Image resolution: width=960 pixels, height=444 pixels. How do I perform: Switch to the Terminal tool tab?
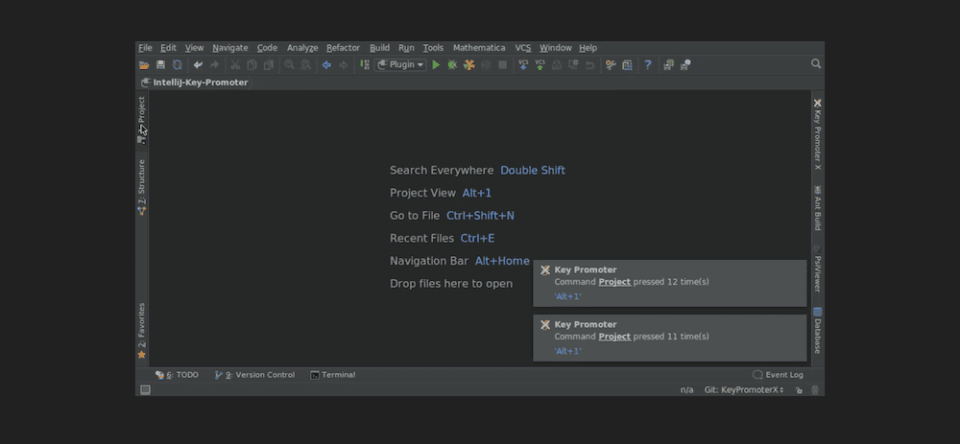(x=333, y=375)
